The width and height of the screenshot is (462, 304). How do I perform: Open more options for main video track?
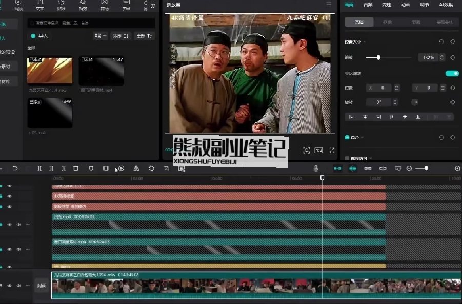coord(28,285)
